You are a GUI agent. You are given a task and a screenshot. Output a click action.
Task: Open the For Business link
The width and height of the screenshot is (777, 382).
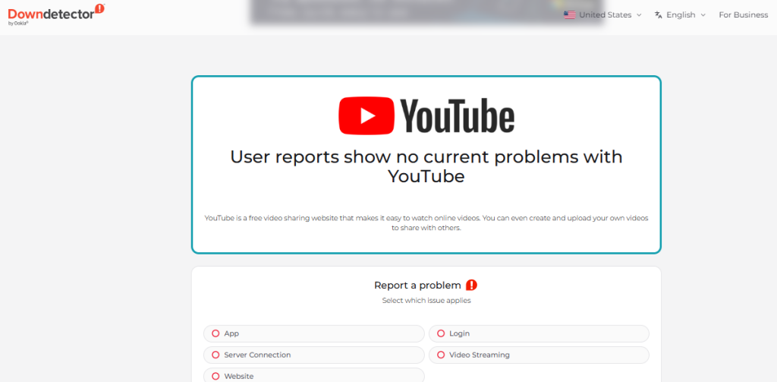point(744,15)
